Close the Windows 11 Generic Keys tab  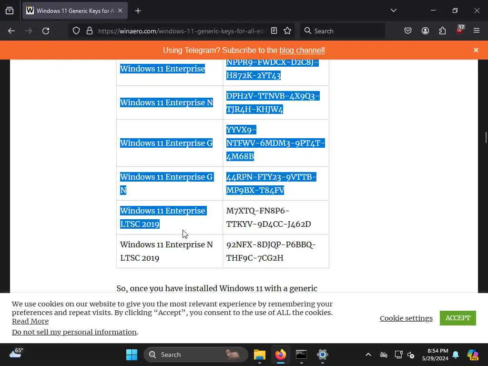tap(120, 11)
